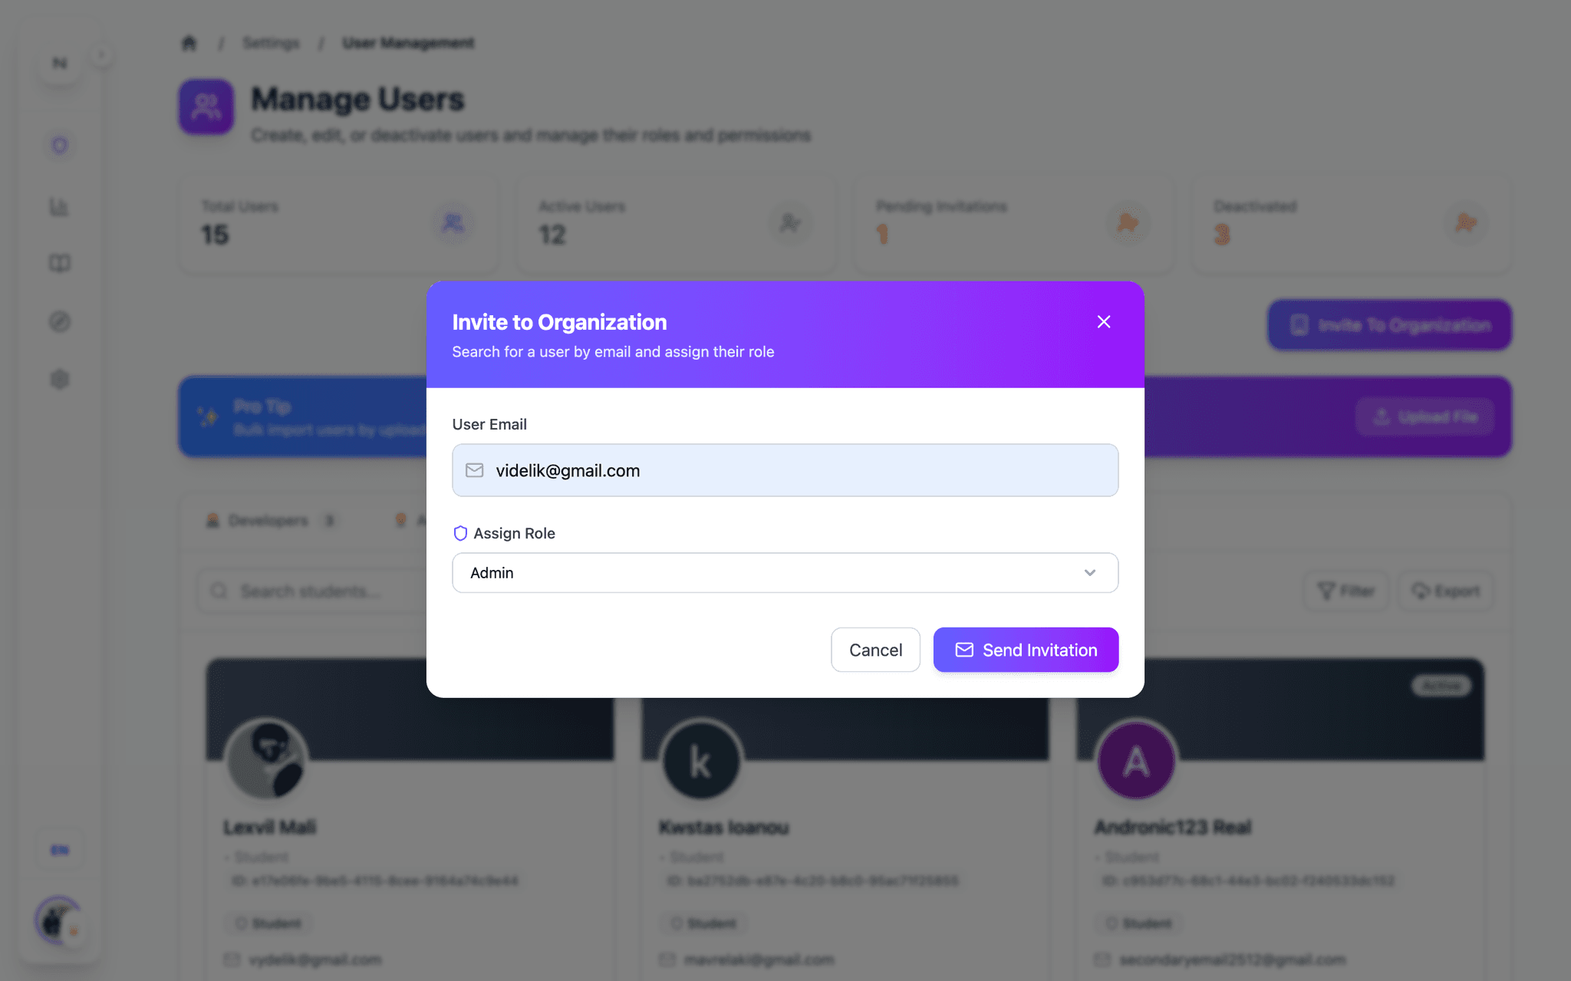Open the book icon in sidebar
1571x981 pixels.
click(59, 263)
